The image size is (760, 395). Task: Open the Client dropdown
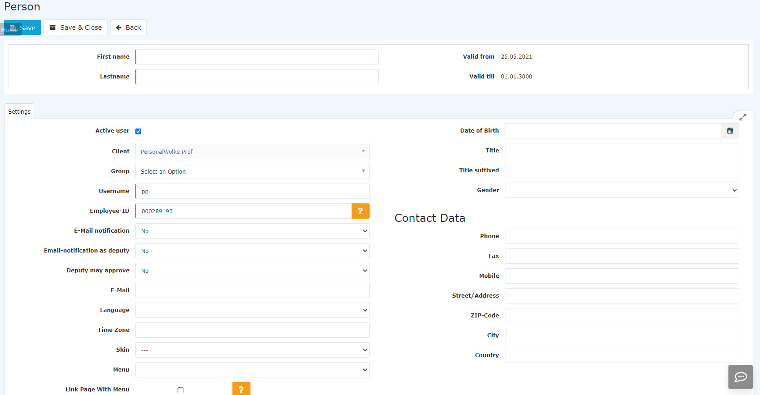pyautogui.click(x=252, y=152)
